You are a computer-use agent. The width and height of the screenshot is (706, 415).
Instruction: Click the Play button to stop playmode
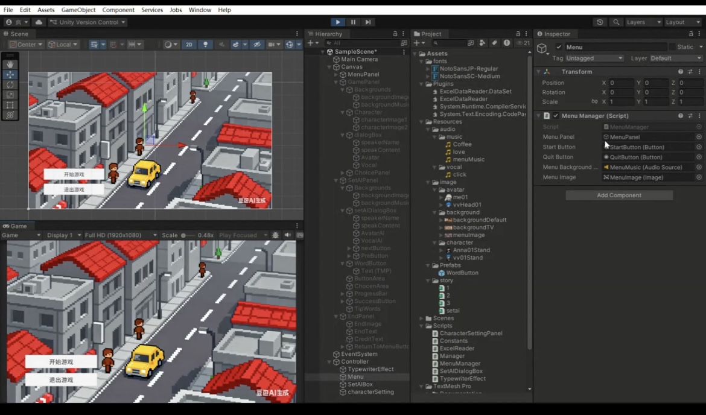(x=338, y=22)
